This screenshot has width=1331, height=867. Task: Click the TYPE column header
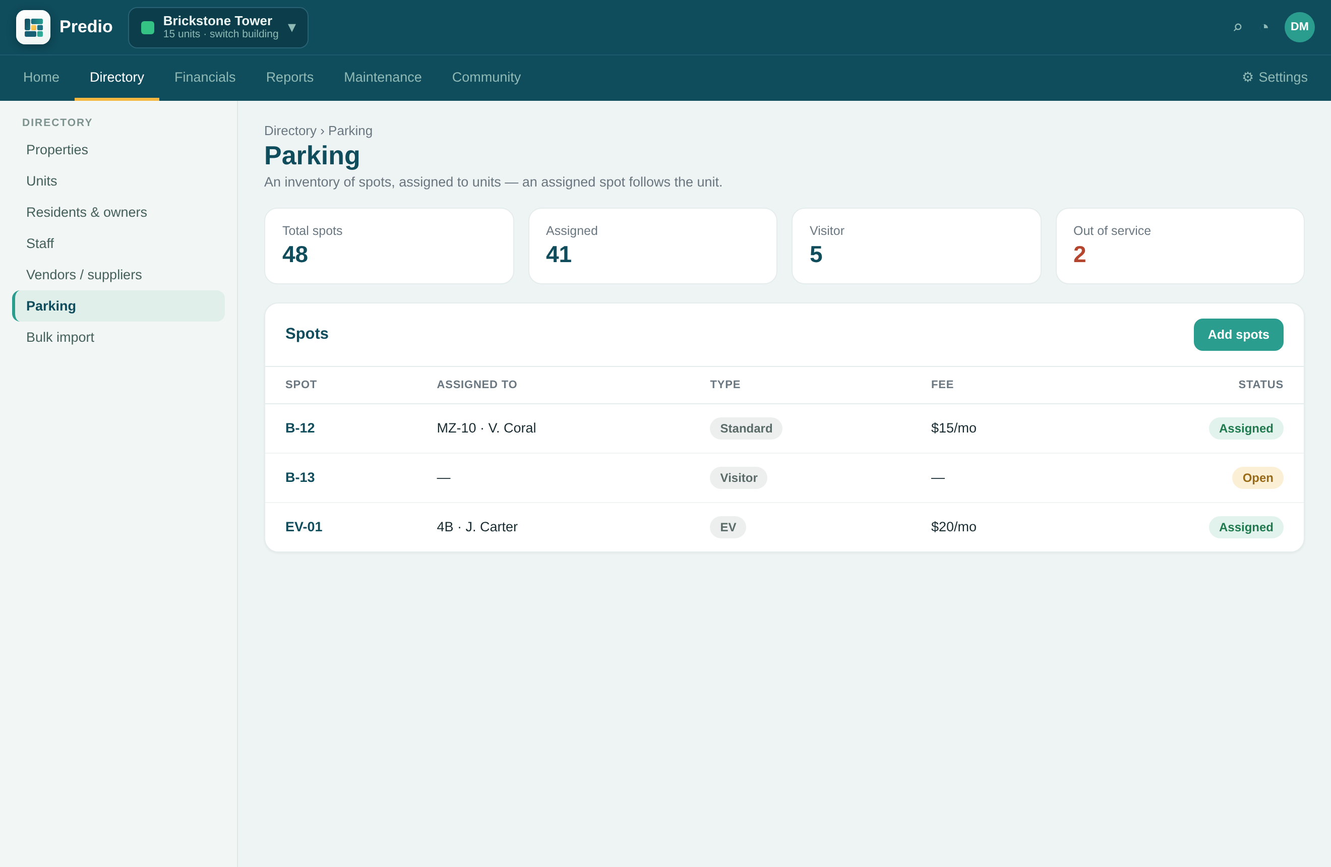point(725,385)
